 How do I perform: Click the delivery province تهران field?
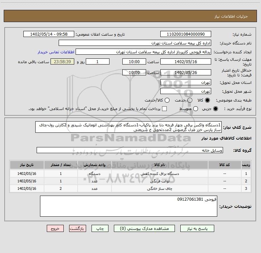click(x=186, y=83)
